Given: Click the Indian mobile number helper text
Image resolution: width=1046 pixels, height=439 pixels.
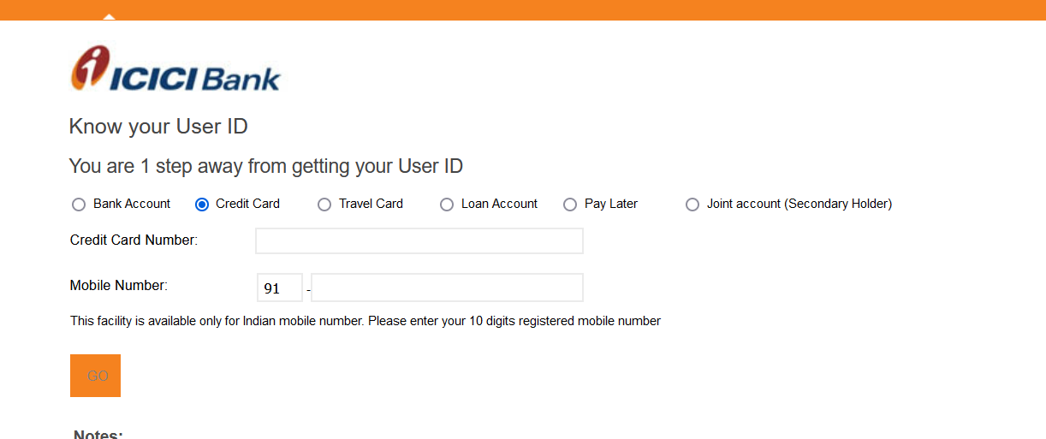Looking at the screenshot, I should tap(366, 322).
